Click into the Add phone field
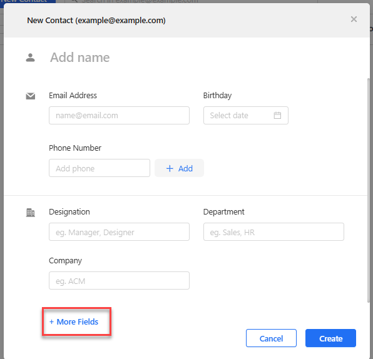The height and width of the screenshot is (359, 373). (x=100, y=168)
